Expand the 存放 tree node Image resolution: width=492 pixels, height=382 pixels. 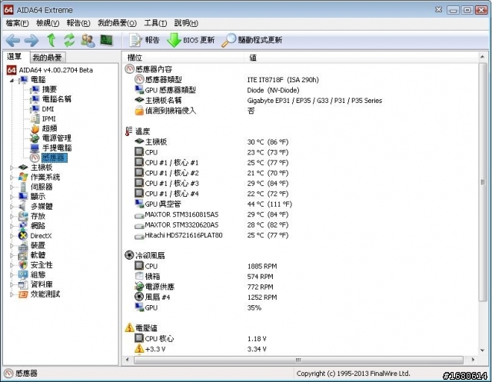[x=12, y=217]
